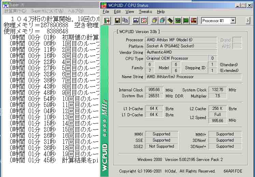255x177 pixels.
Task: Click the black memory chip icon
Action: pos(170,21)
